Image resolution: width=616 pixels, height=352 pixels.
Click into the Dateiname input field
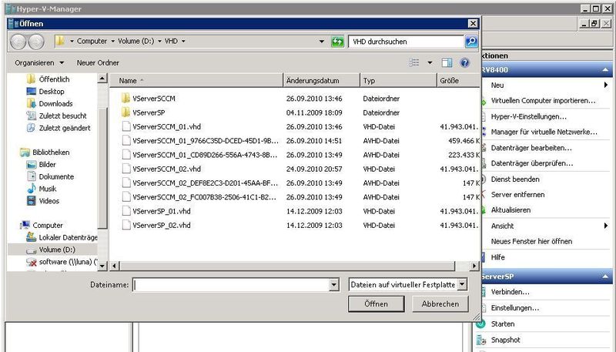[x=231, y=285]
